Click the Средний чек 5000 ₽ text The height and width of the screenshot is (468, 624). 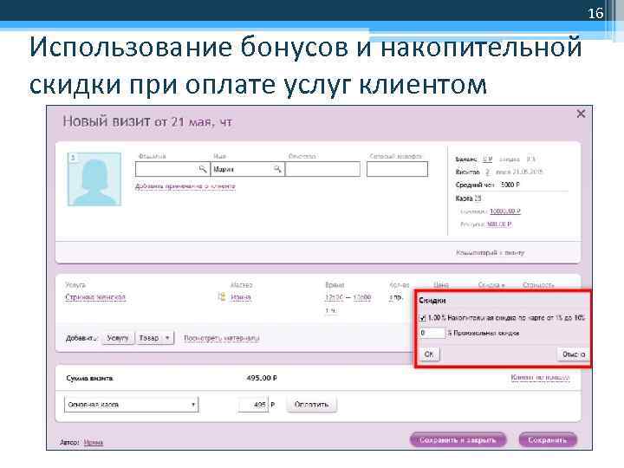[487, 185]
